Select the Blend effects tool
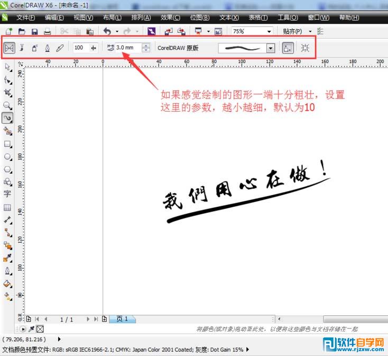This screenshot has width=388, height=356. tap(8, 245)
